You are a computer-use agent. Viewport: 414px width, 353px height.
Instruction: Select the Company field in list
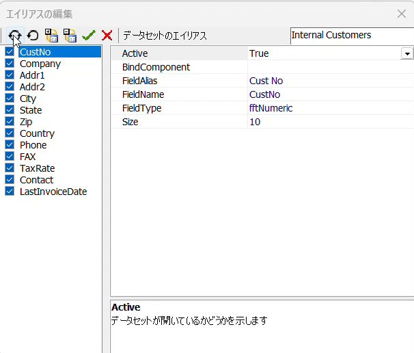(40, 64)
